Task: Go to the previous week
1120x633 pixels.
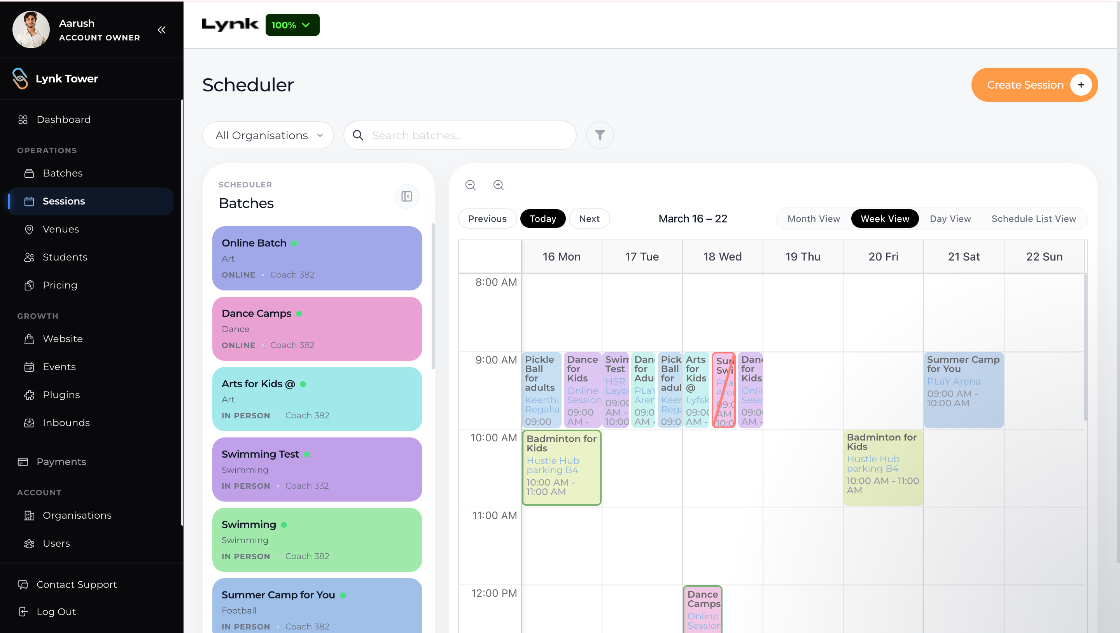Action: pos(487,219)
